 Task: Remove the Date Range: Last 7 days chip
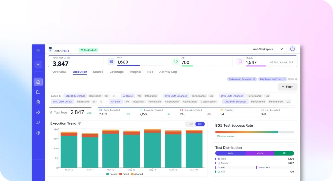pyautogui.click(x=284, y=79)
